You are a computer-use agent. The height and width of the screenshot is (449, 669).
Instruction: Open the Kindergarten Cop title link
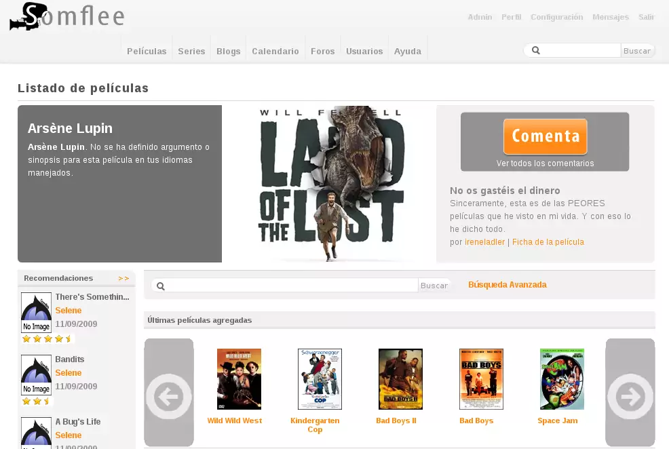point(315,425)
